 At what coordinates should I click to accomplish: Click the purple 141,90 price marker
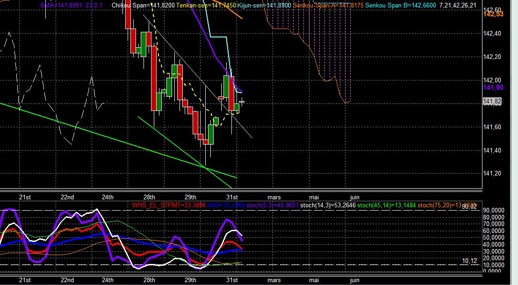(493, 88)
